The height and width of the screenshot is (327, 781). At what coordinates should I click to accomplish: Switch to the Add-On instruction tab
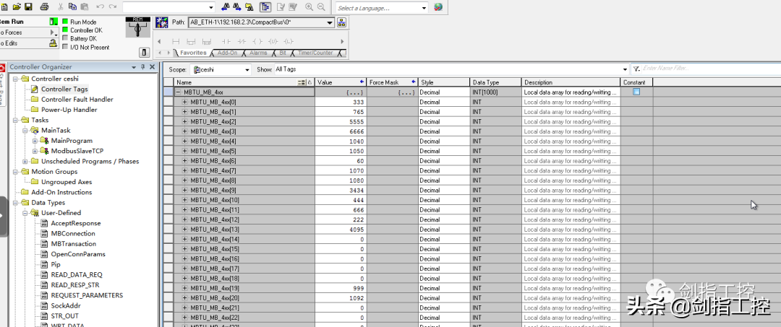pos(227,53)
